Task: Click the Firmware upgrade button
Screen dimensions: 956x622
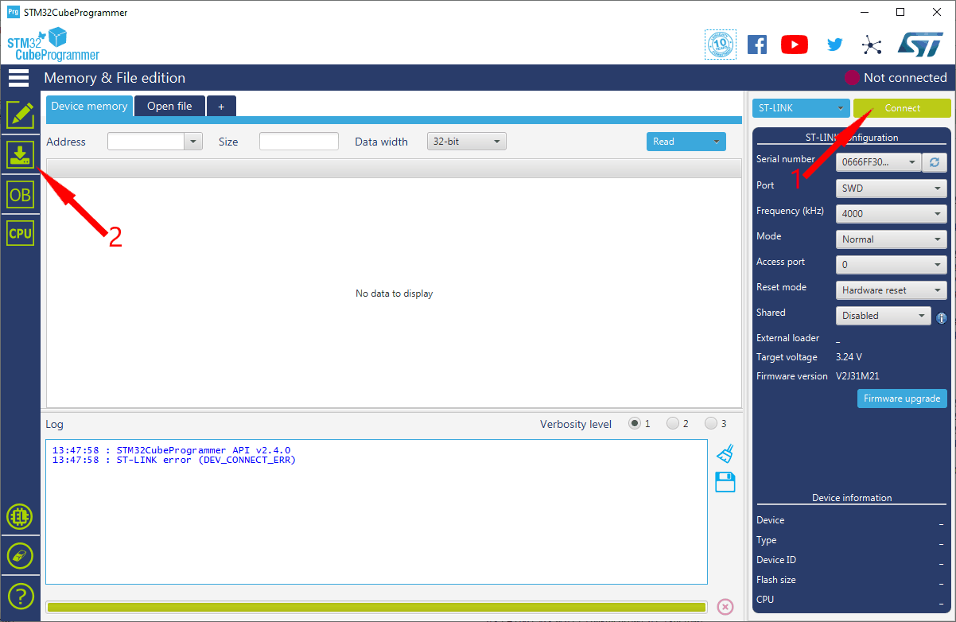Action: click(x=902, y=398)
